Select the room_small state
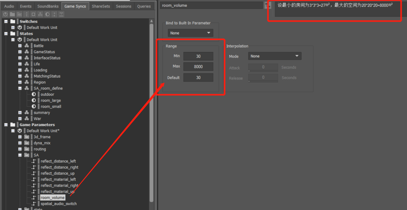 click(51, 107)
